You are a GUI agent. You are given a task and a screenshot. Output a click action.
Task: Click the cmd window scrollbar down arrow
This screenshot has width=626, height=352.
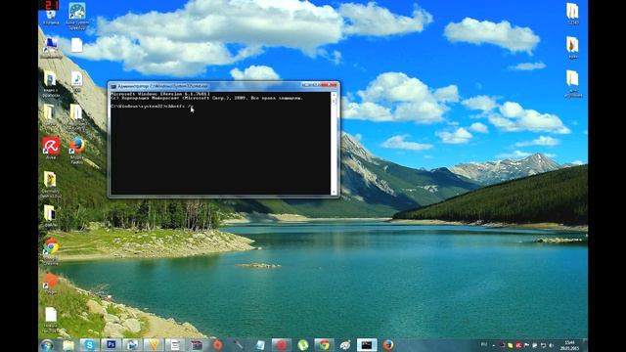tap(334, 192)
